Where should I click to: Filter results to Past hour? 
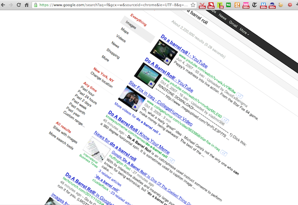click(x=87, y=91)
